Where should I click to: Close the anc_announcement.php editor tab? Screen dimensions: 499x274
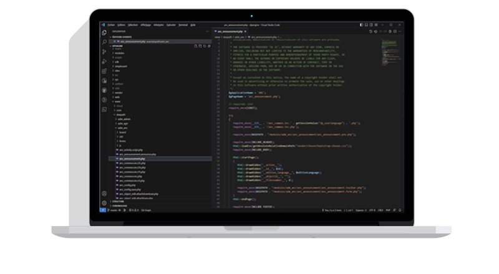[245, 32]
